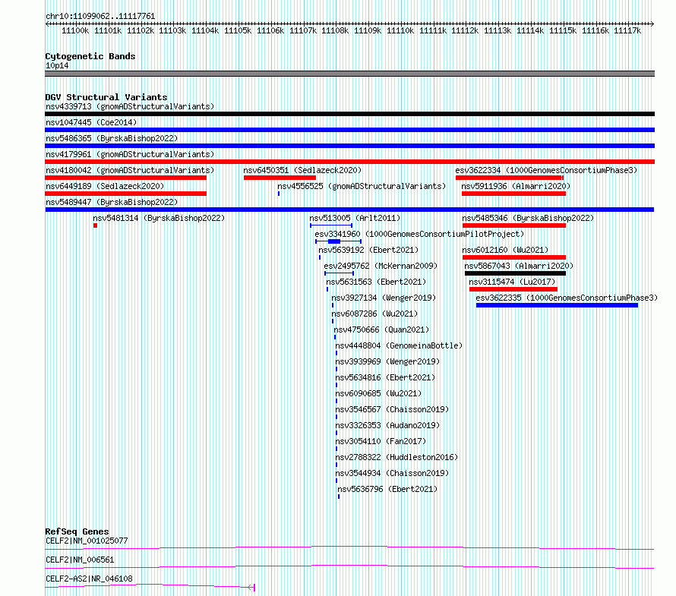Open nsv5486365 (ByrskaBishop2022) variant
The width and height of the screenshot is (676, 596).
click(x=112, y=138)
